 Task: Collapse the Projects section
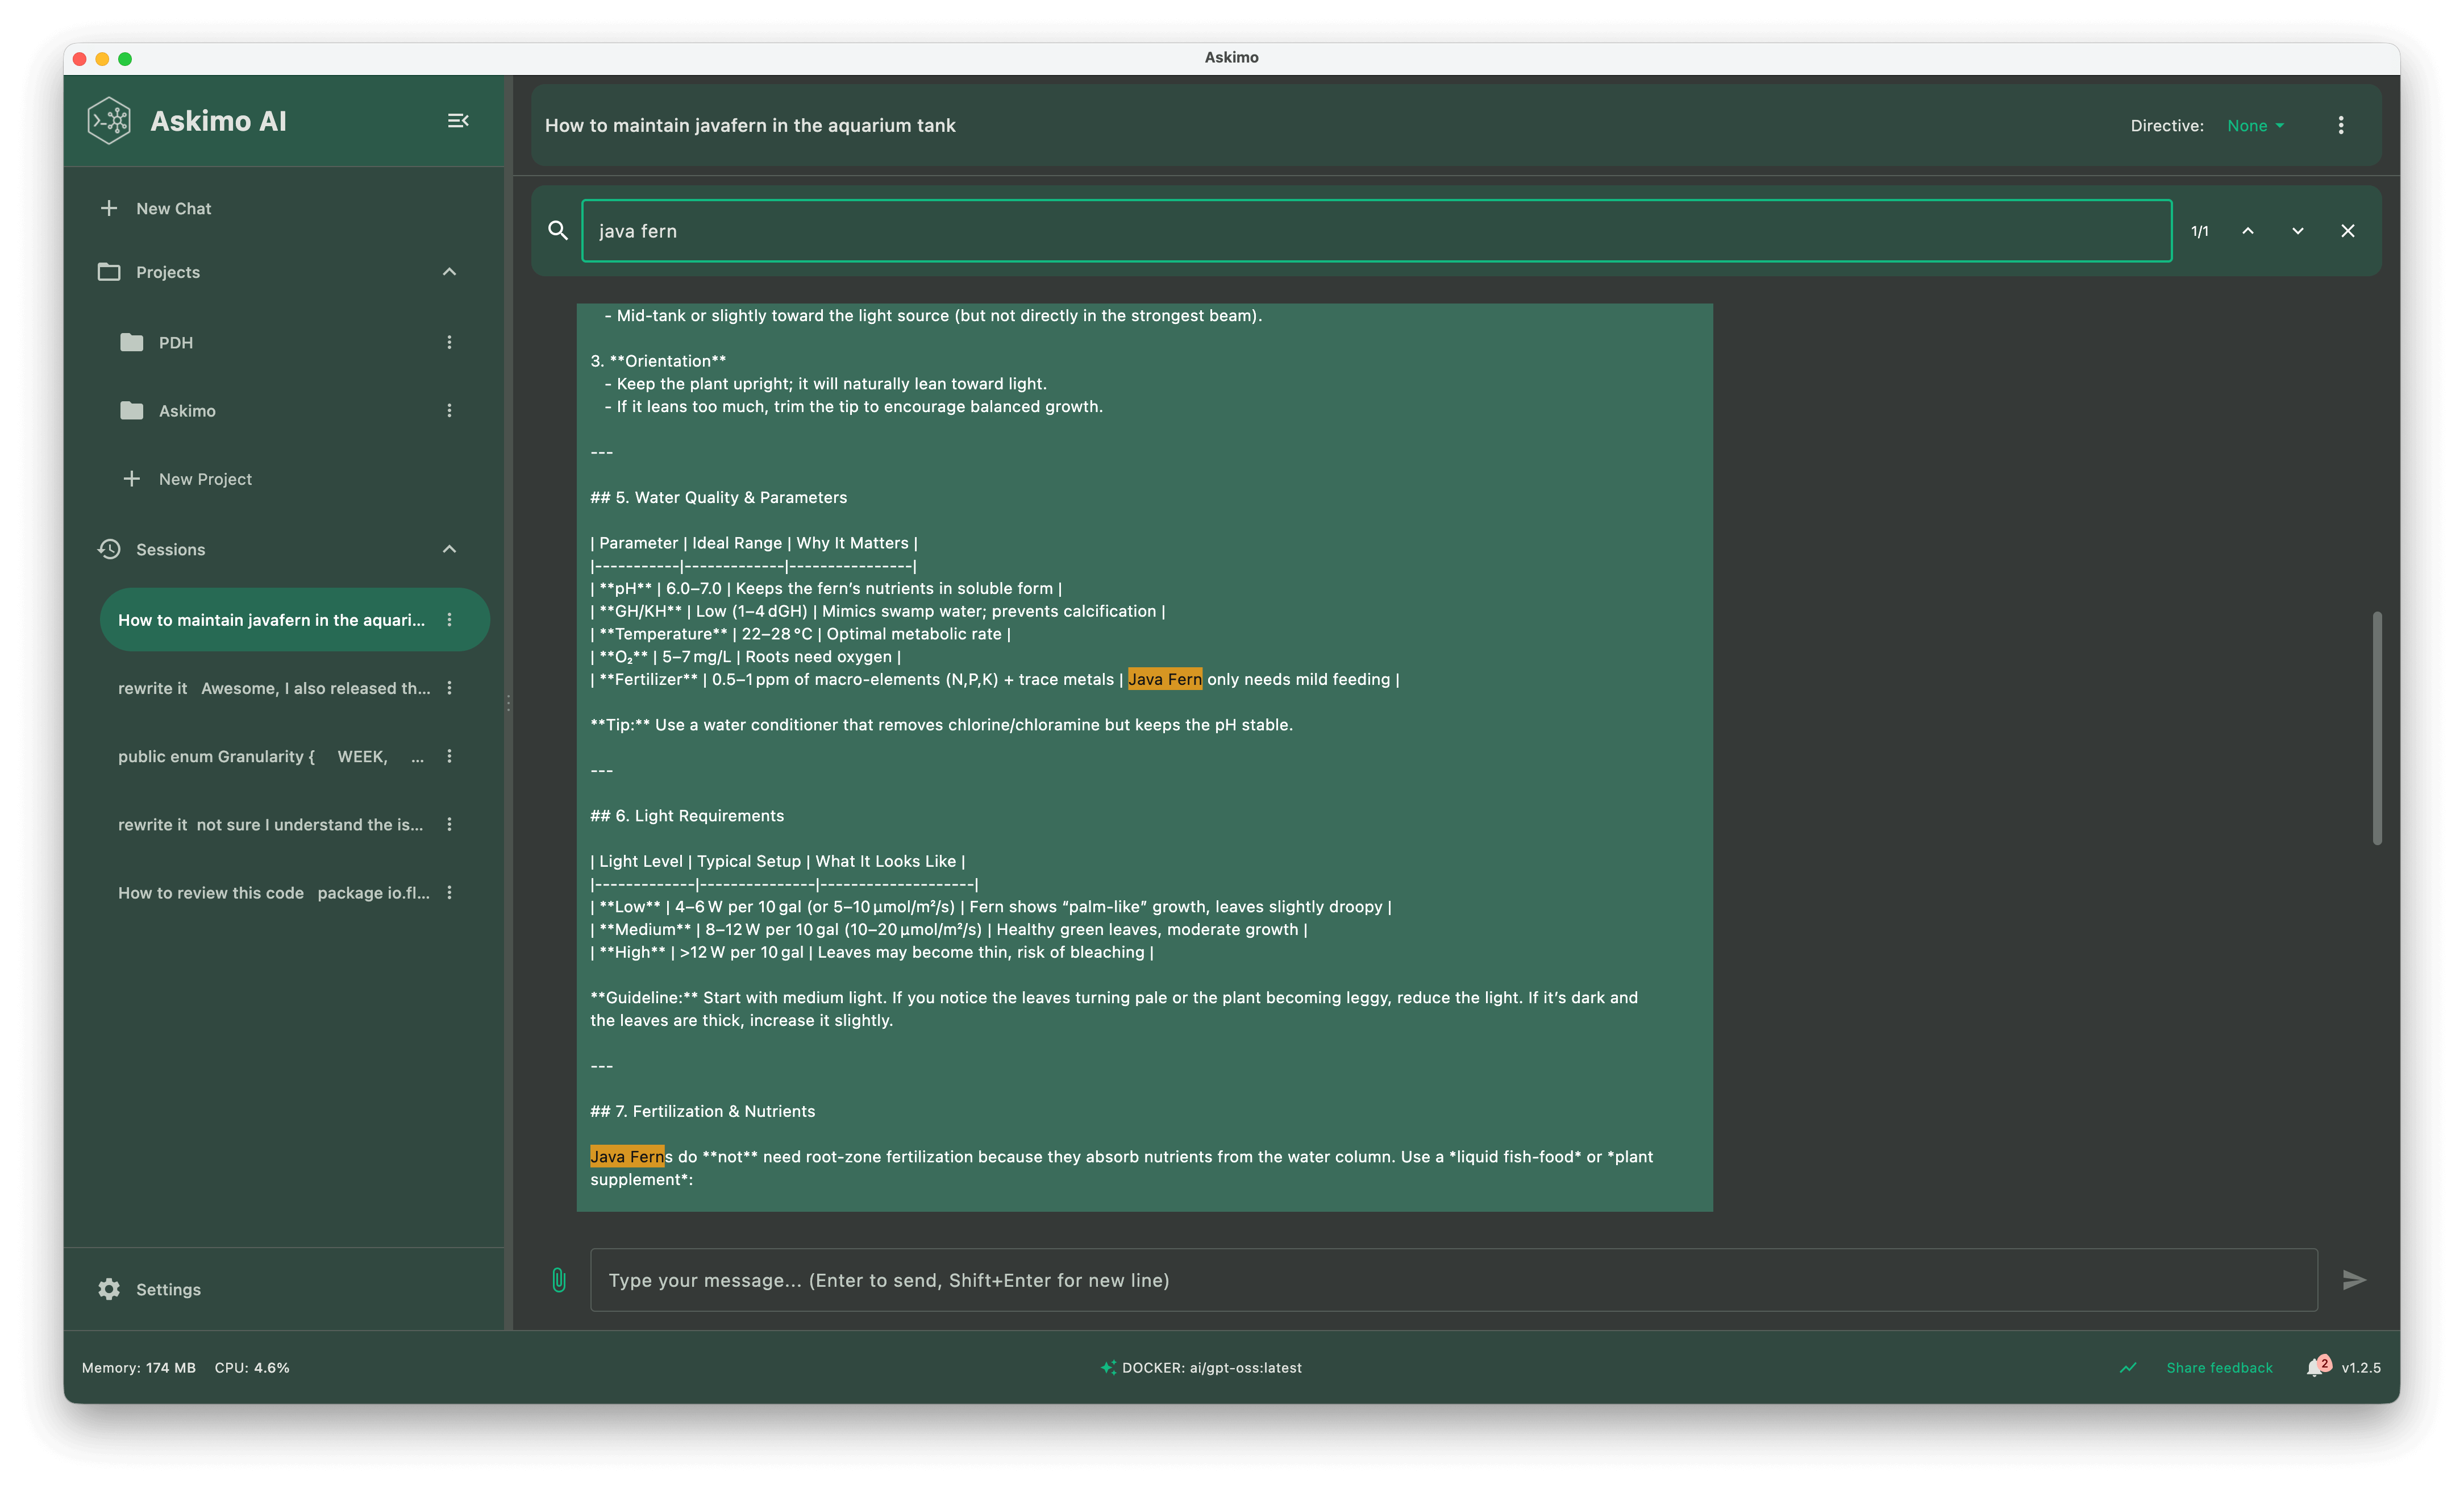pos(448,271)
